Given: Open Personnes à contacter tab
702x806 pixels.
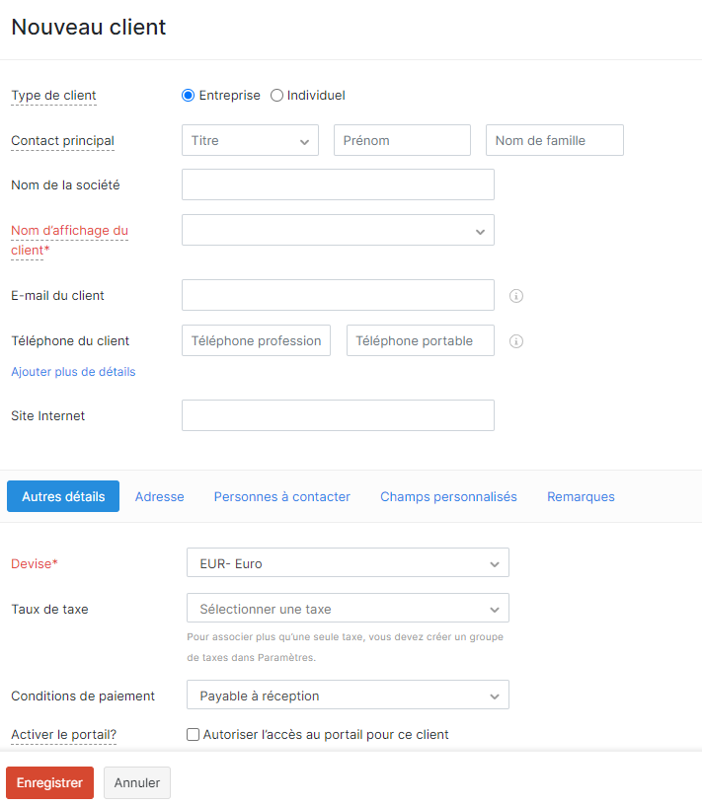Looking at the screenshot, I should coord(281,496).
